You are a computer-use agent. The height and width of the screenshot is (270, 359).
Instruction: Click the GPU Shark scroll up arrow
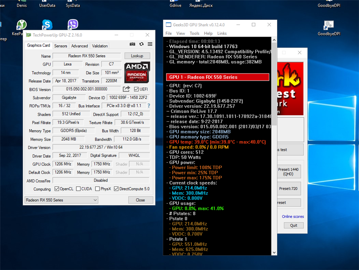pyautogui.click(x=274, y=40)
